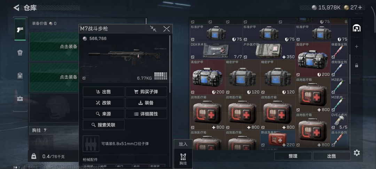Tap the 出售 button in weapon panel

coord(104,92)
